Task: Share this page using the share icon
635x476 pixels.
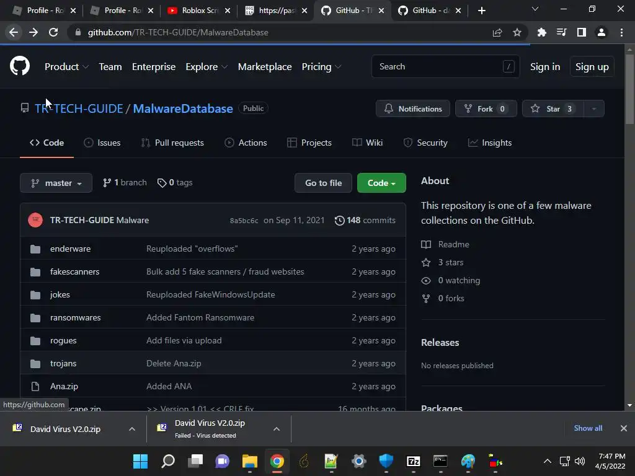Action: pyautogui.click(x=497, y=32)
